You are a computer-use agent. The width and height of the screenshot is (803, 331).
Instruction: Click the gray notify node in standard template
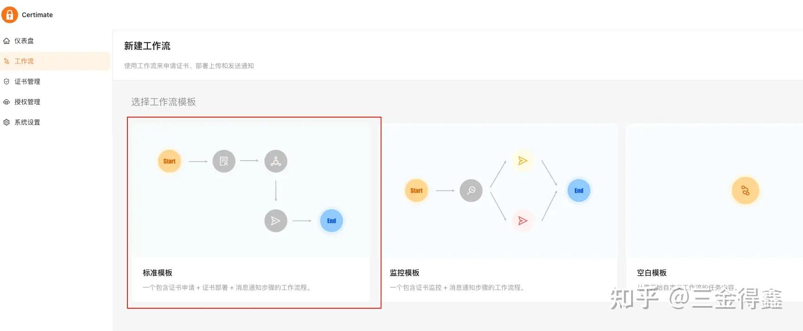click(x=276, y=221)
